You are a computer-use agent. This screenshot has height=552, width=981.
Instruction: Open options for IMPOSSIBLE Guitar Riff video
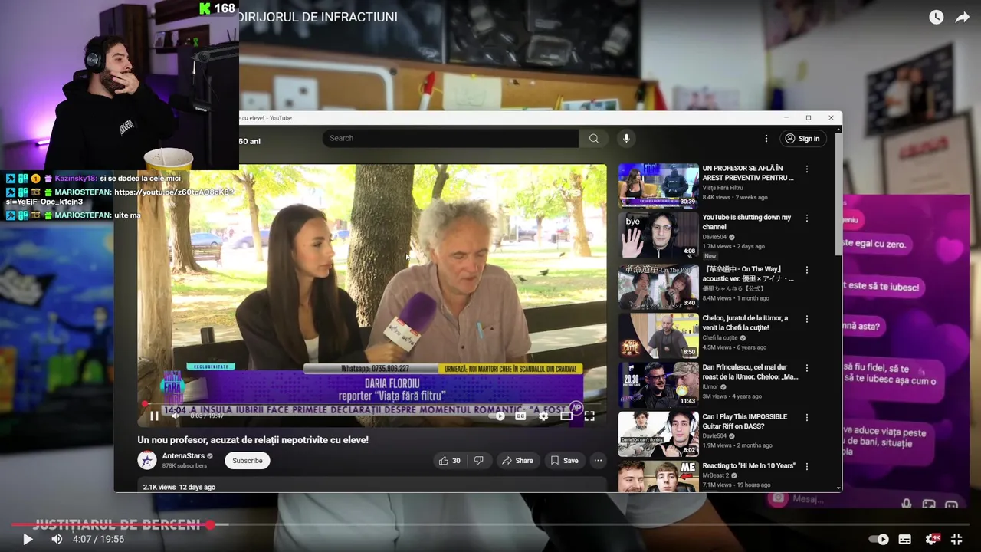point(806,417)
